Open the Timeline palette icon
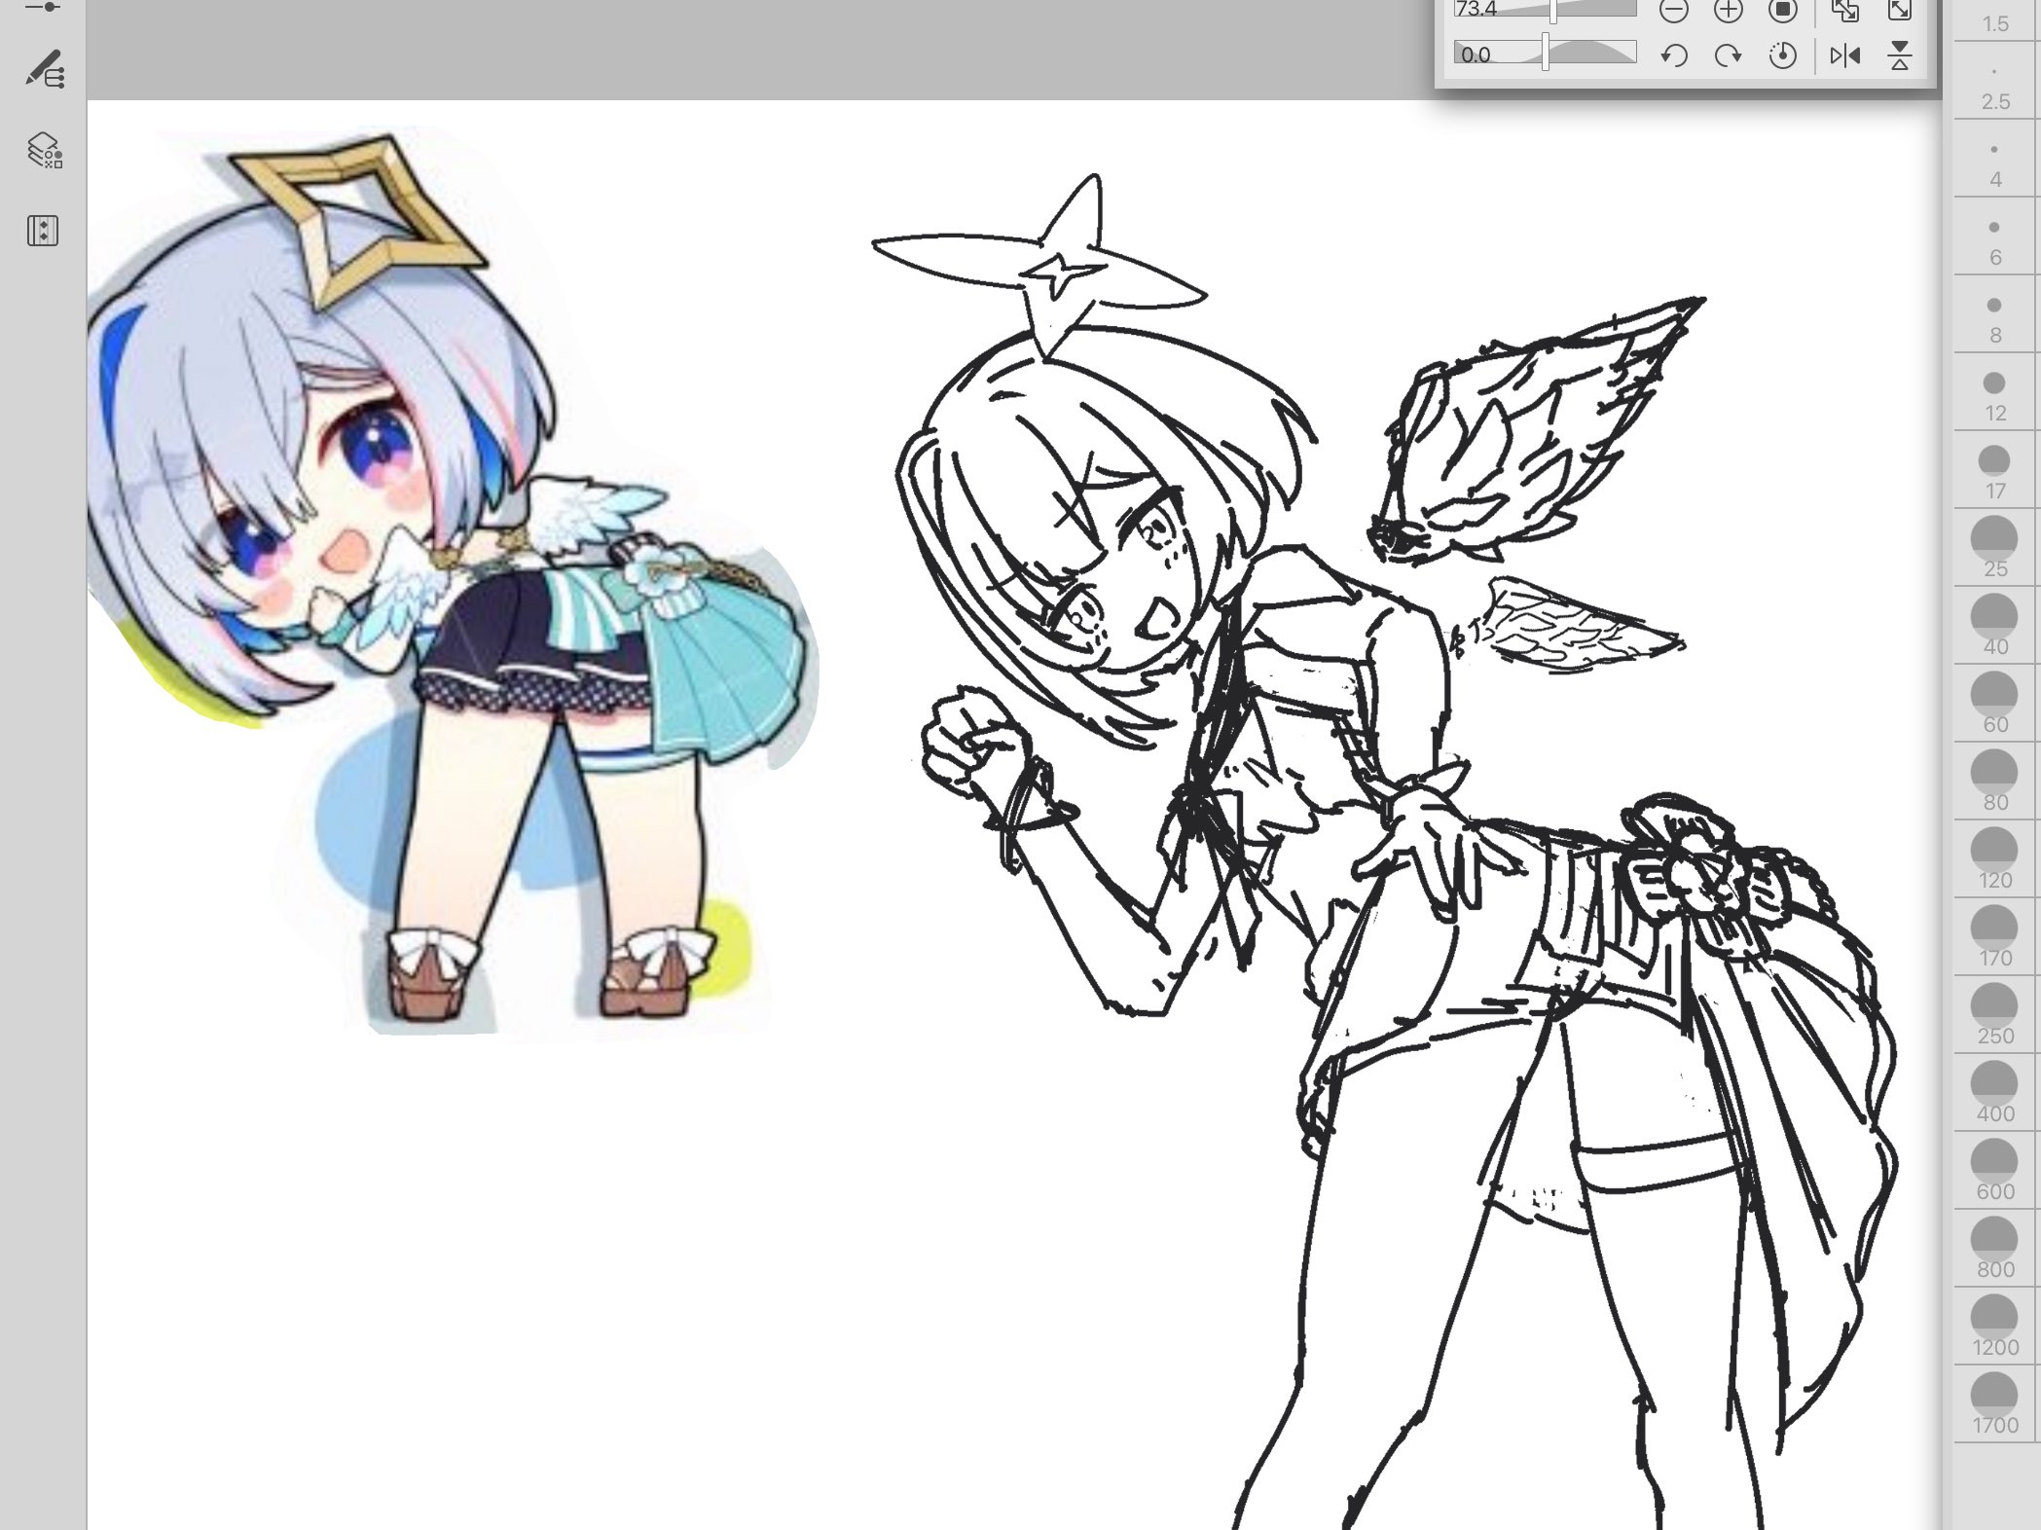Image resolution: width=2041 pixels, height=1530 pixels. click(x=43, y=231)
